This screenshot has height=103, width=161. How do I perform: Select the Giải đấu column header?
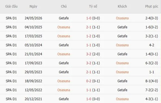[x=11, y=6]
